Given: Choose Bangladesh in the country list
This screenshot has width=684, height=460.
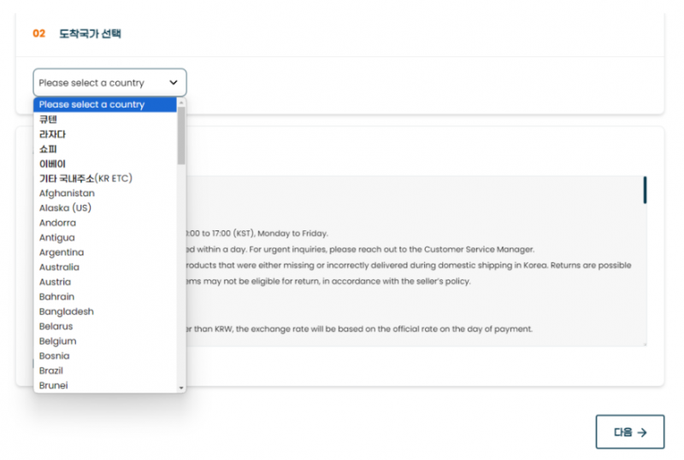Looking at the screenshot, I should tap(105, 312).
